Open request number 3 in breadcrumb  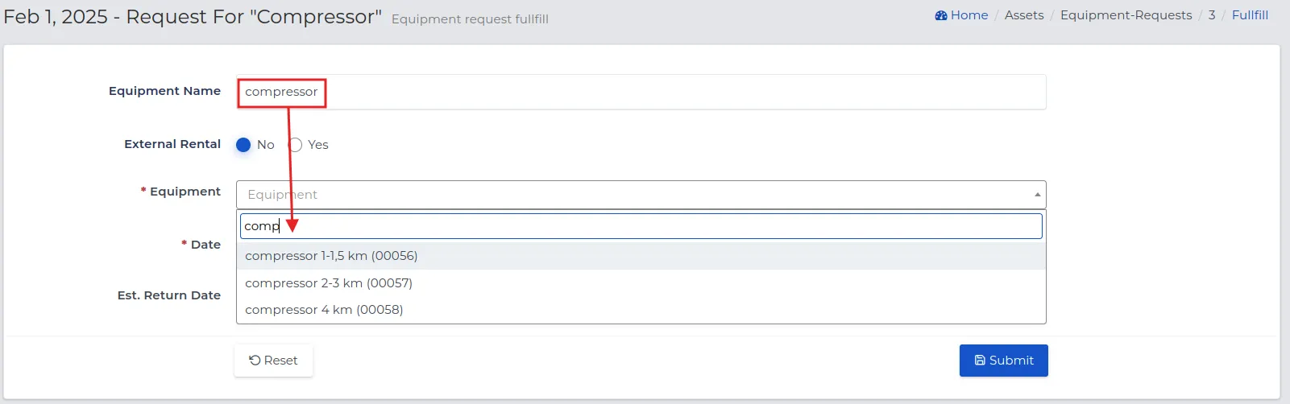click(1212, 15)
